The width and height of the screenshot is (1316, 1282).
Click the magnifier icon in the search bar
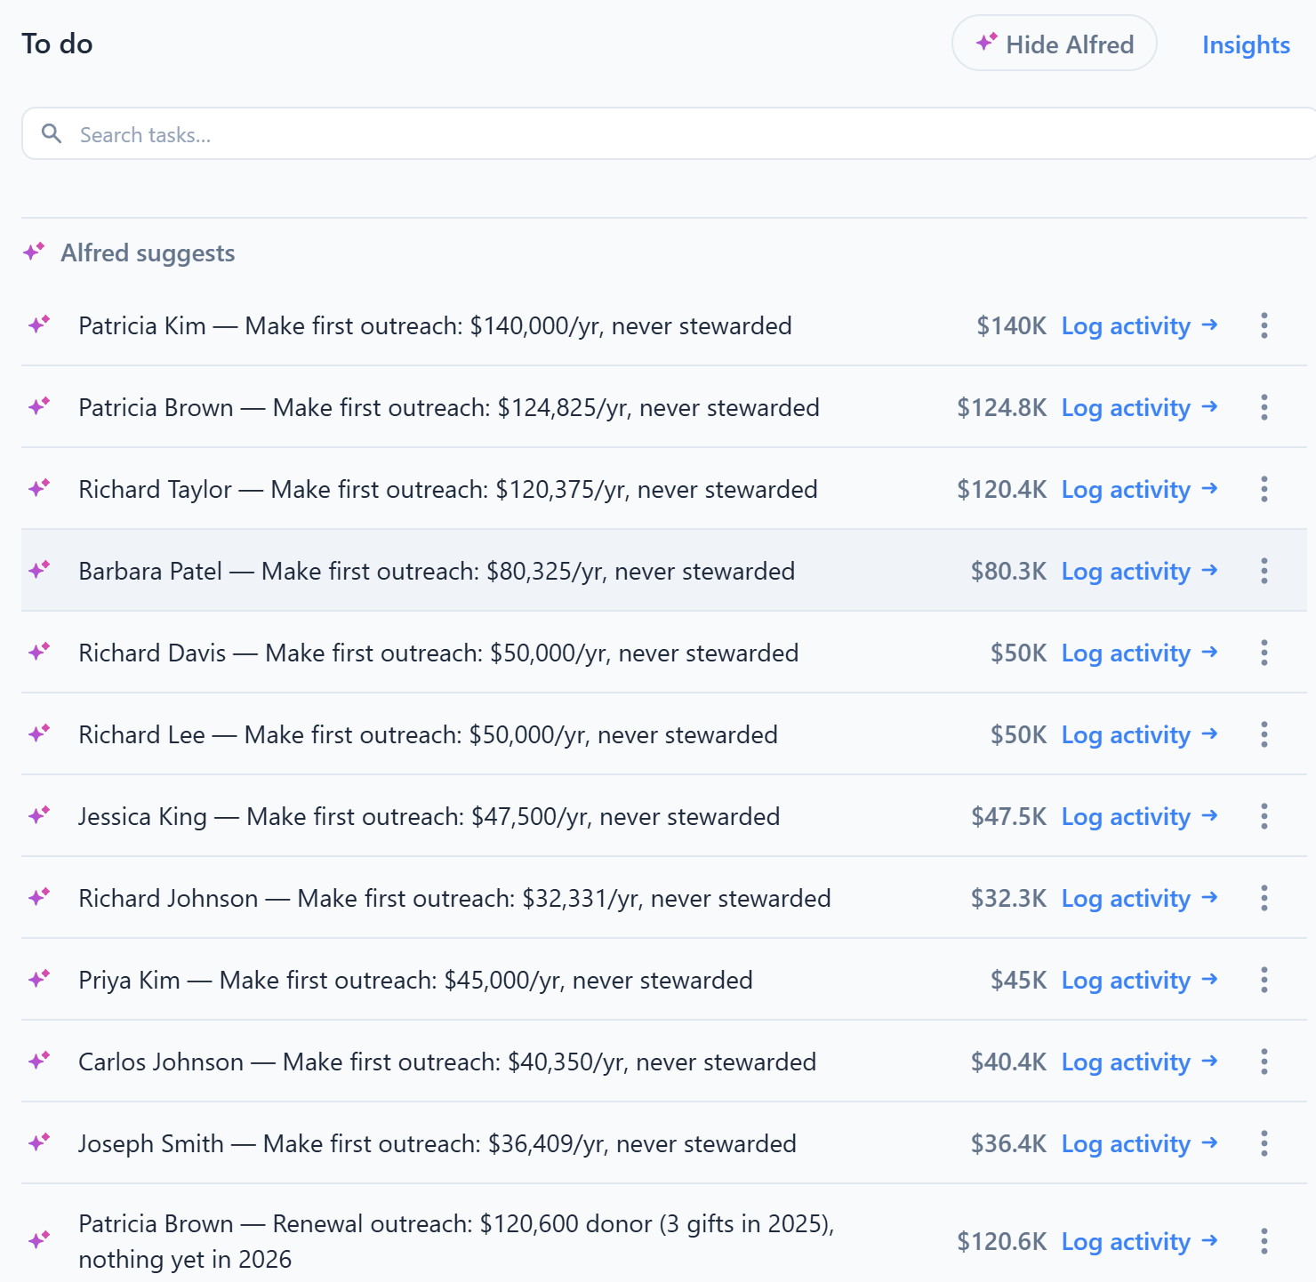coord(52,133)
